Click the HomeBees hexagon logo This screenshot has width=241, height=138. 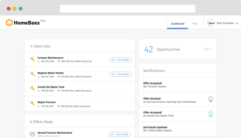pos(9,23)
